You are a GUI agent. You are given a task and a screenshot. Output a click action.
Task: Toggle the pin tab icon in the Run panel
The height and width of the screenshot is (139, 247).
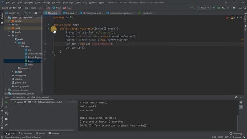click(x=6, y=125)
